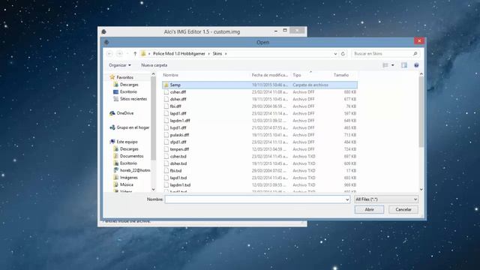Minimize the Alci's IMG Editor window
Viewport: 480px width, 270px height.
pos(276,31)
